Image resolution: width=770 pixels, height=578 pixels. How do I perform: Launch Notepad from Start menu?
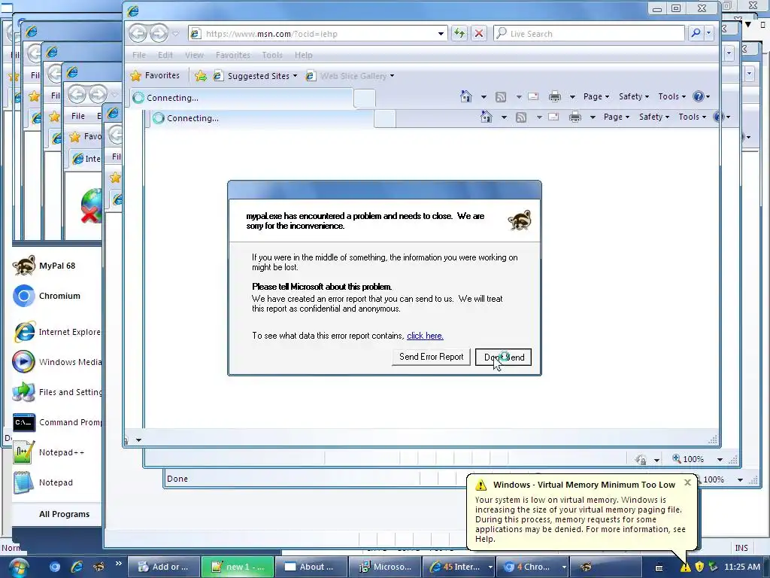click(x=56, y=482)
